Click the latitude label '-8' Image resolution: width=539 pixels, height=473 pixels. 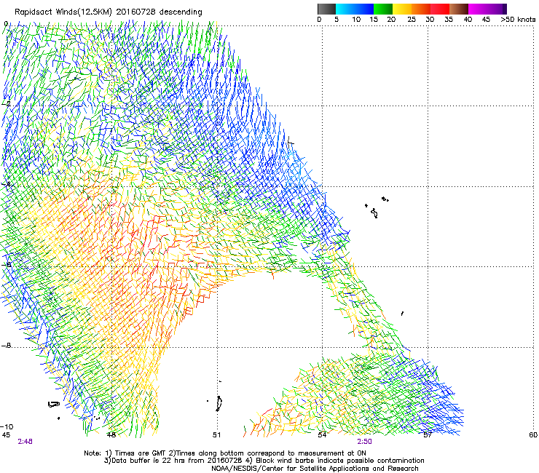click(6, 345)
